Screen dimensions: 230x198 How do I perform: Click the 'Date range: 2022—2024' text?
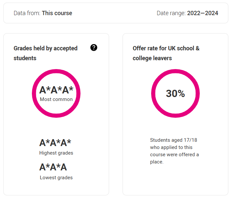188,13
